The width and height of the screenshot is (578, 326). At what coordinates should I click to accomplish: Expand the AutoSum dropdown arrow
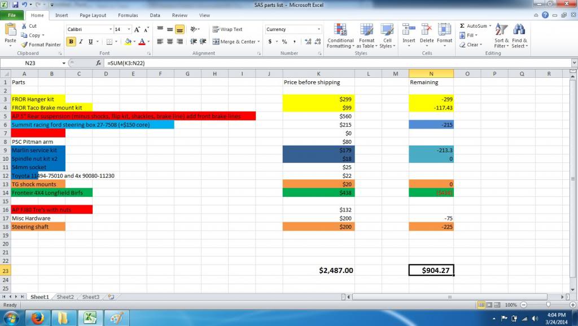point(491,26)
